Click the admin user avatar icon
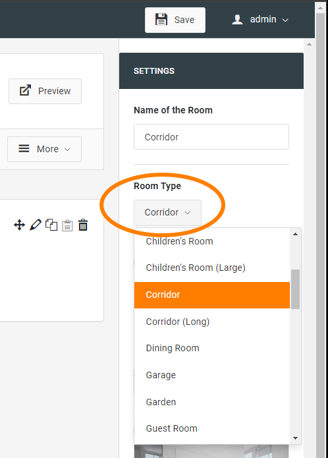The image size is (328, 458). tap(237, 20)
